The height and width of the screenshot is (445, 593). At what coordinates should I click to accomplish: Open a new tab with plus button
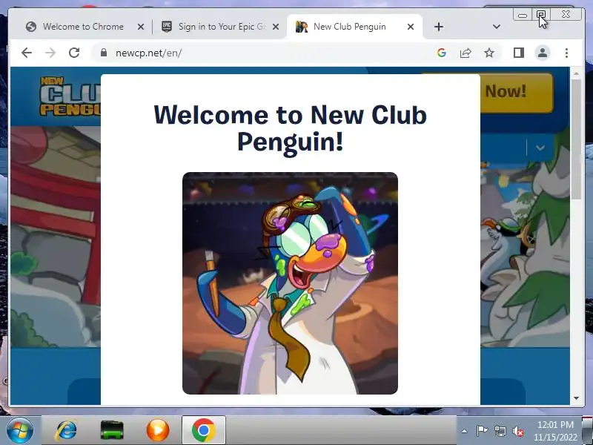point(438,27)
